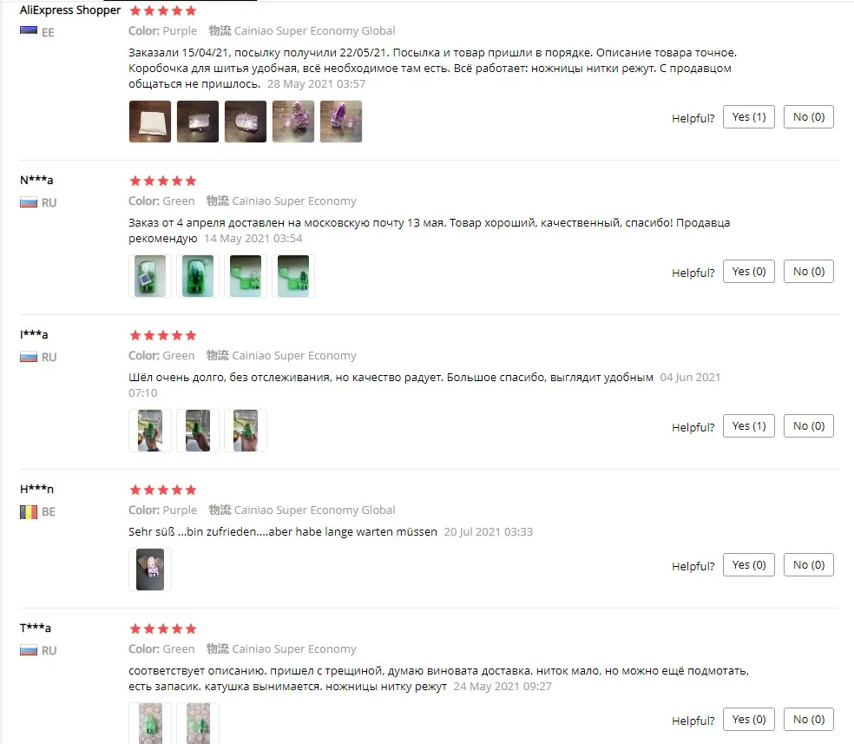Click No (0) on N***a's review
Image resolution: width=854 pixels, height=744 pixels.
[x=808, y=271]
